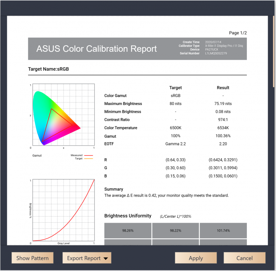The height and width of the screenshot is (271, 276).
Task: Select the 'ASUS Color Calibration Report' title
Action: click(97, 49)
